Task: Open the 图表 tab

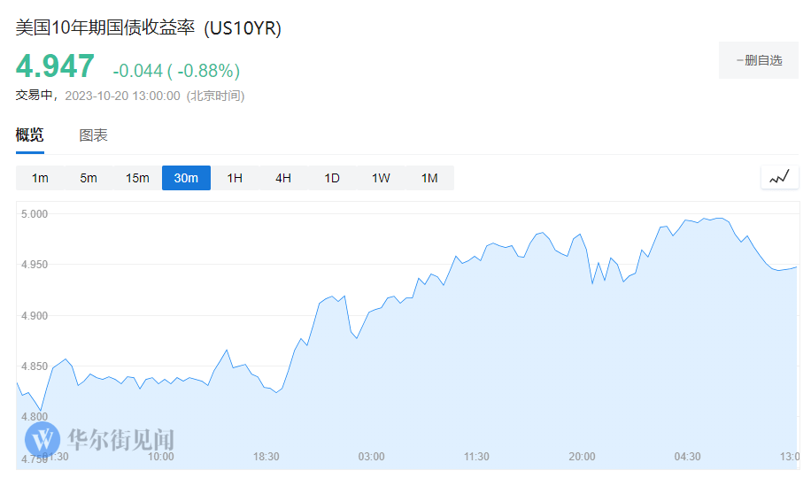Action: 93,135
